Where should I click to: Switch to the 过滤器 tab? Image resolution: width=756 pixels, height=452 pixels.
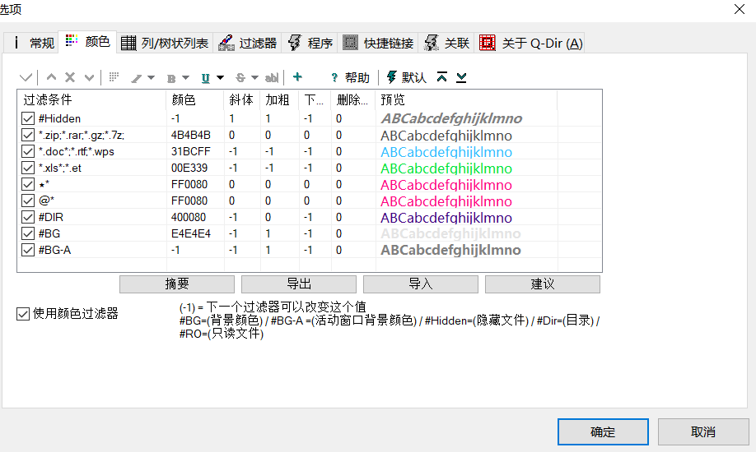click(x=247, y=43)
